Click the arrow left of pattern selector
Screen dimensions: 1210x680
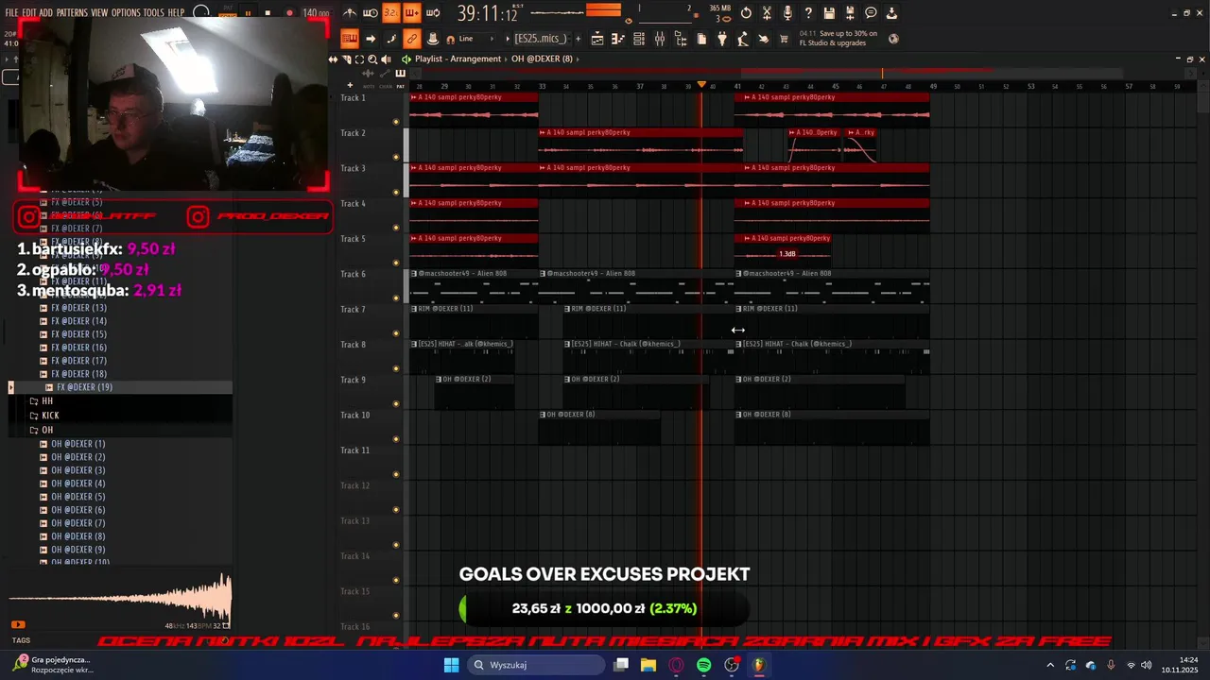pos(508,39)
